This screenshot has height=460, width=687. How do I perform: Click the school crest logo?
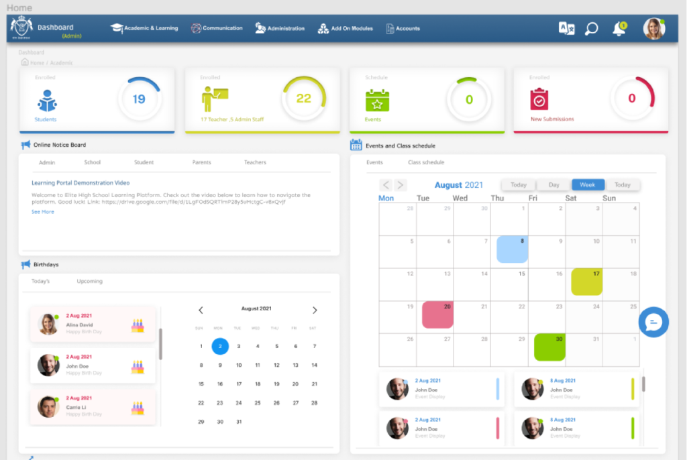[21, 28]
